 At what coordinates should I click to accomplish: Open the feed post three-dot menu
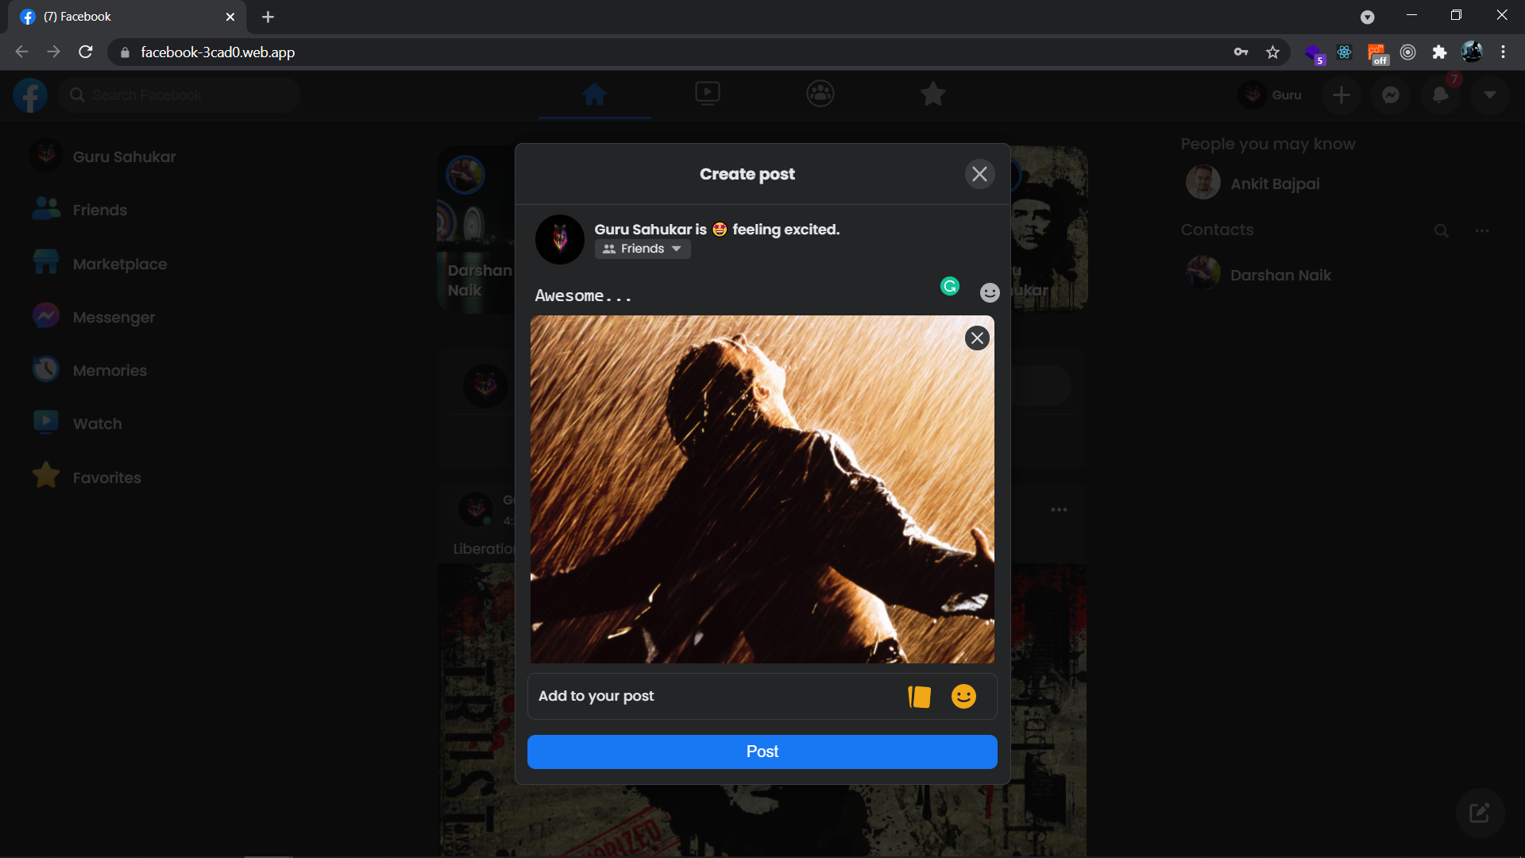coord(1059,509)
